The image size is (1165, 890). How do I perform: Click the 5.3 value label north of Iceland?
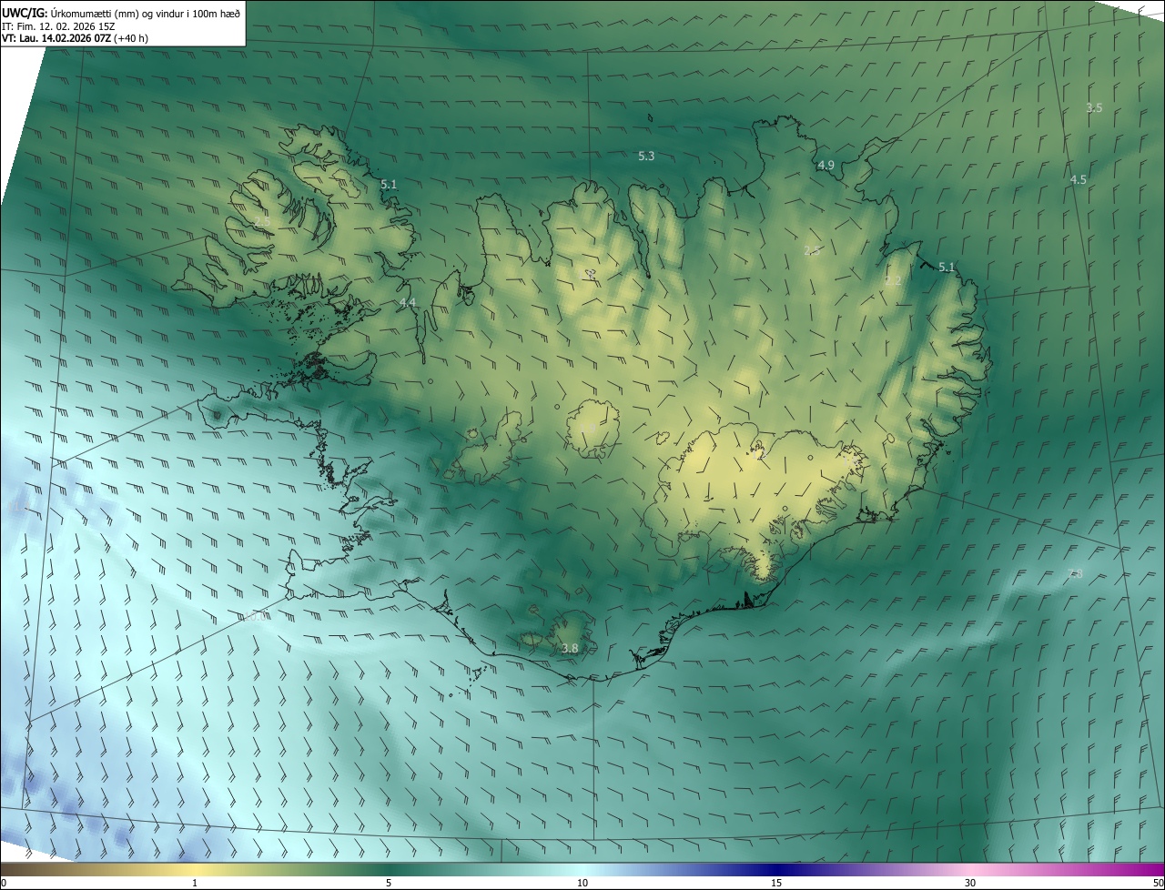pos(646,157)
